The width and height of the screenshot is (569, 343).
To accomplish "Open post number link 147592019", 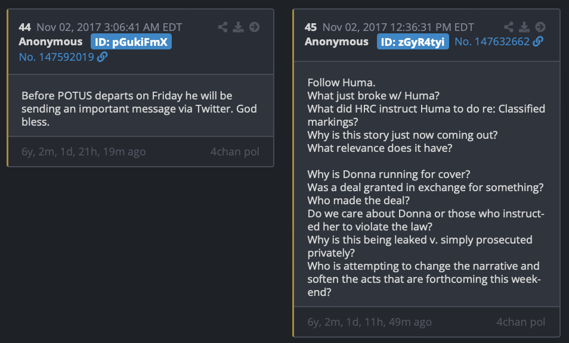I will pos(56,57).
